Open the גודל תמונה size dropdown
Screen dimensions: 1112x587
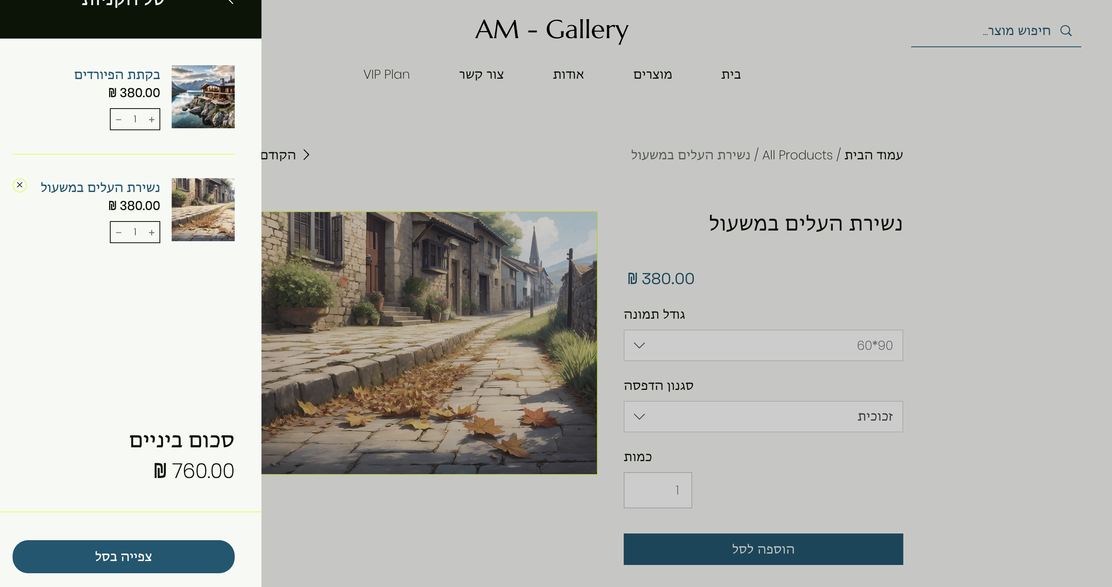763,345
